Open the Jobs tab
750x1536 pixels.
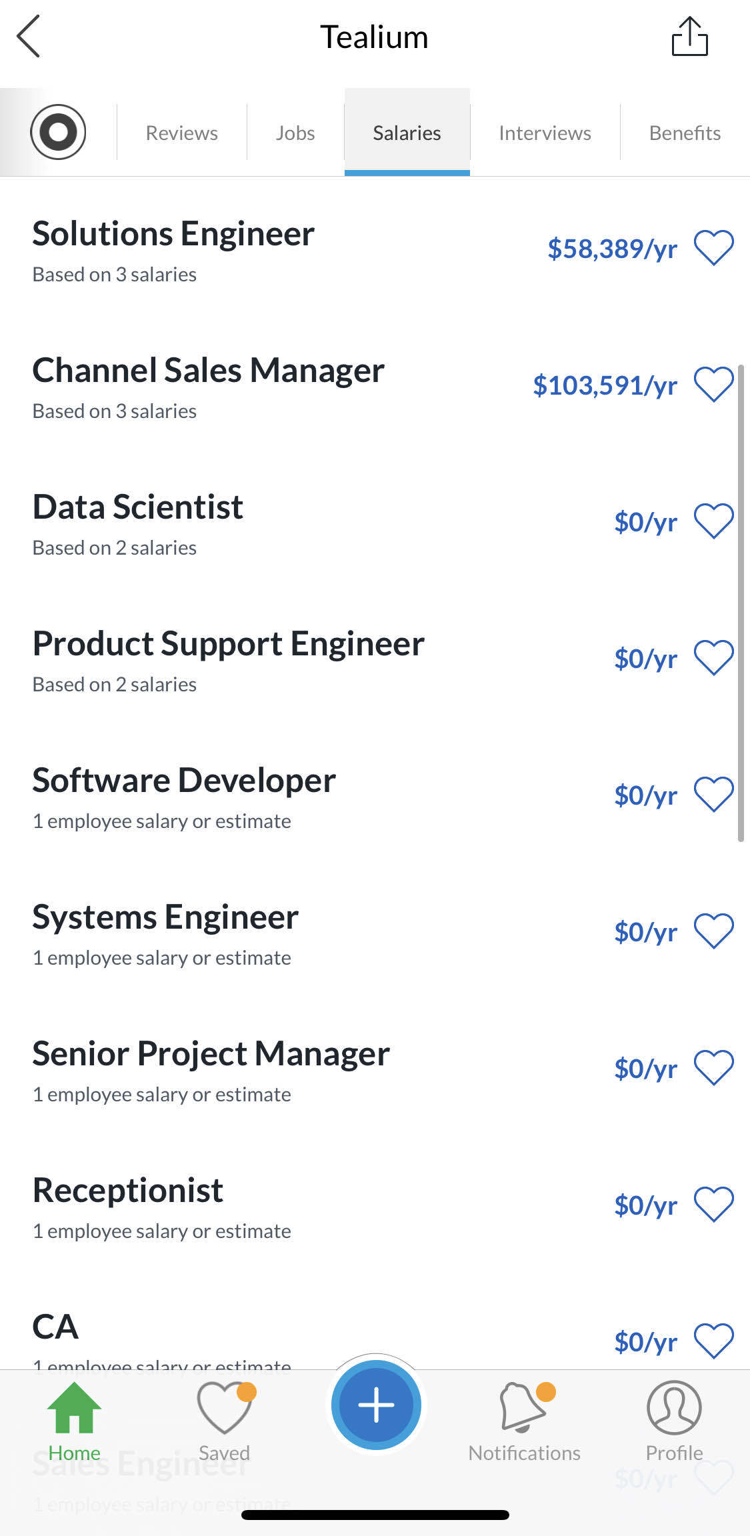[295, 133]
